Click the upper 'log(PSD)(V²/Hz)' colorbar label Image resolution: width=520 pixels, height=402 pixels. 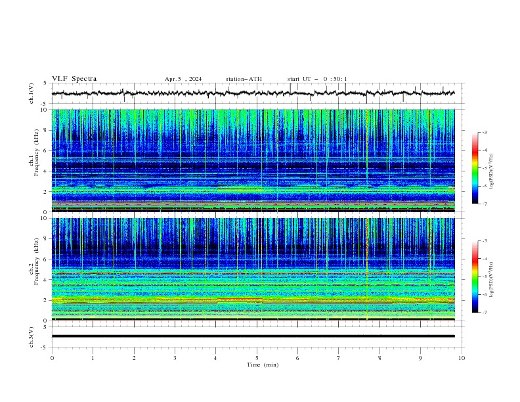(492, 171)
